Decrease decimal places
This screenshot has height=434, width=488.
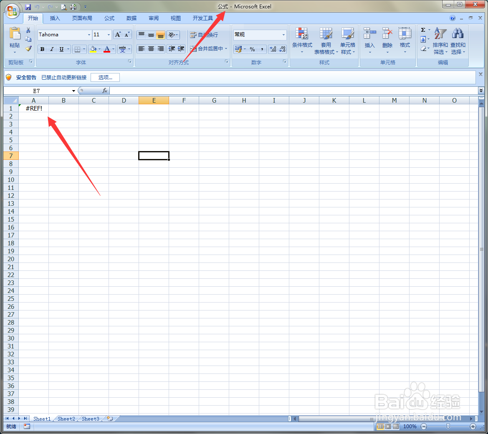282,49
